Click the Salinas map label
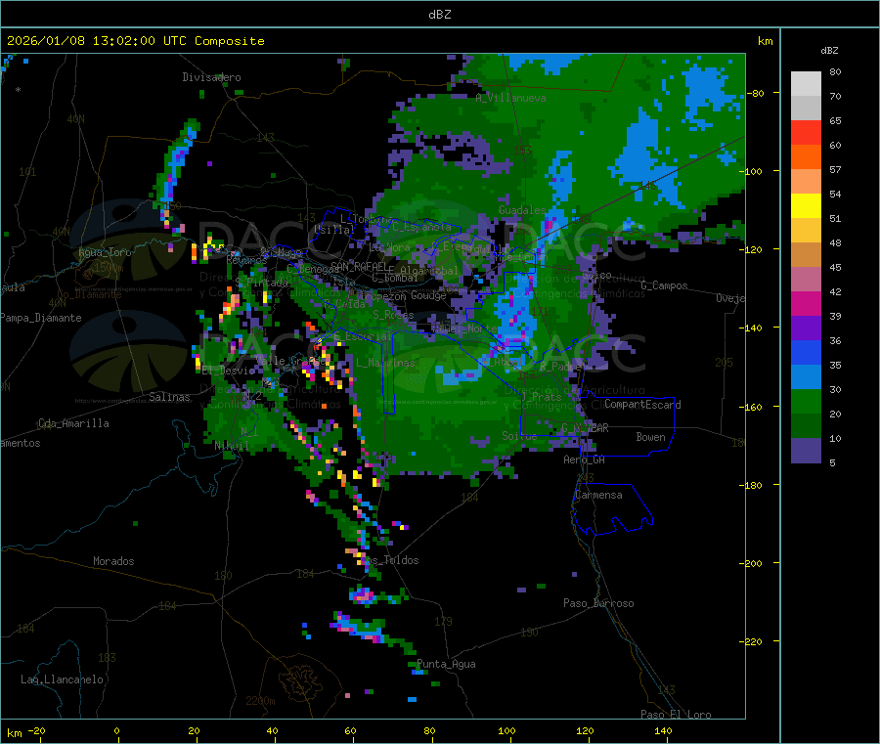 click(169, 397)
